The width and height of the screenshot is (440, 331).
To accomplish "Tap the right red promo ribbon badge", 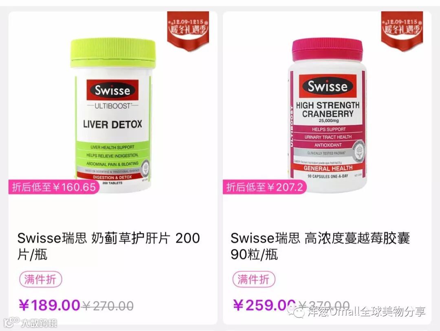I will click(402, 31).
